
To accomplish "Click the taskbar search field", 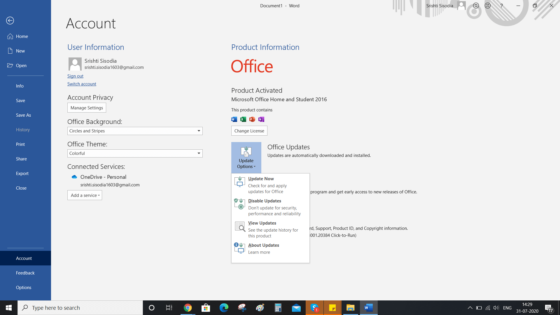I will click(x=80, y=307).
